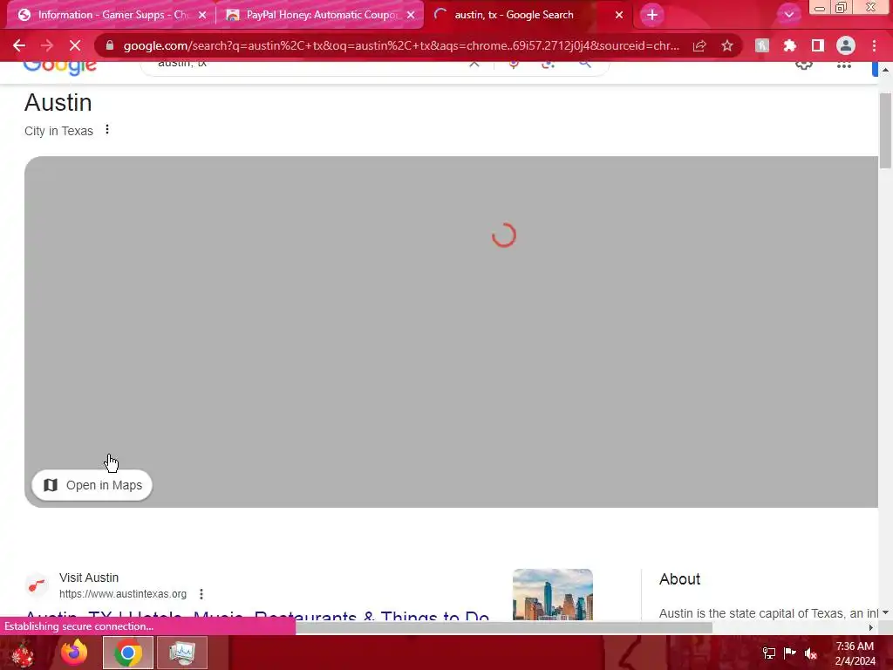
Task: Click the muted volume tray icon
Action: pos(811,653)
